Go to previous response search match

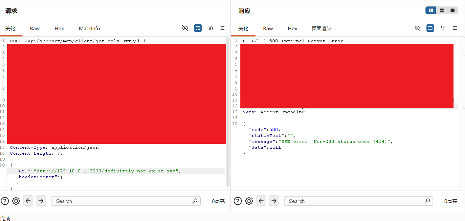(261, 201)
